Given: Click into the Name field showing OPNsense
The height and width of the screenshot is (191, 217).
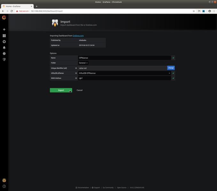Looking at the screenshot, I should (x=125, y=58).
